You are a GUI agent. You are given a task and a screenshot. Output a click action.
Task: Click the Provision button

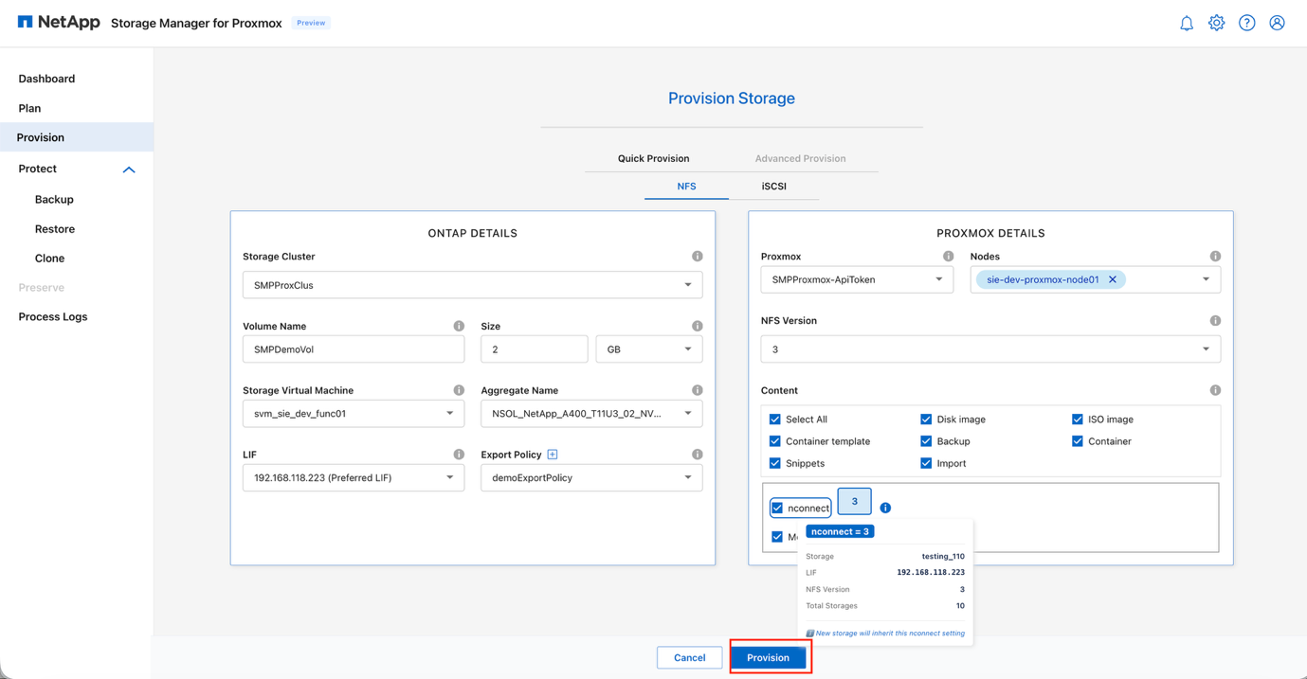pos(770,657)
